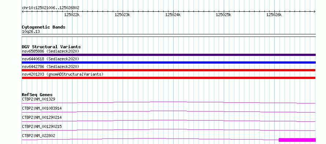Screen dimensions: 326x144
Task: Click the 125025k ruler tick label
Action: pyautogui.click(x=223, y=15)
